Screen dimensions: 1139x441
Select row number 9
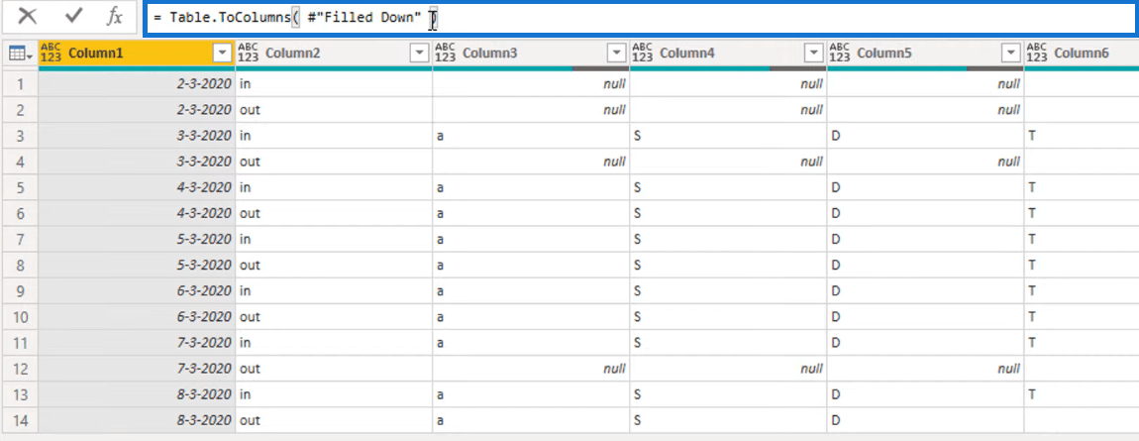tap(20, 290)
